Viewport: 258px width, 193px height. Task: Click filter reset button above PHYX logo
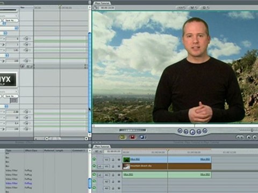coord(22,66)
